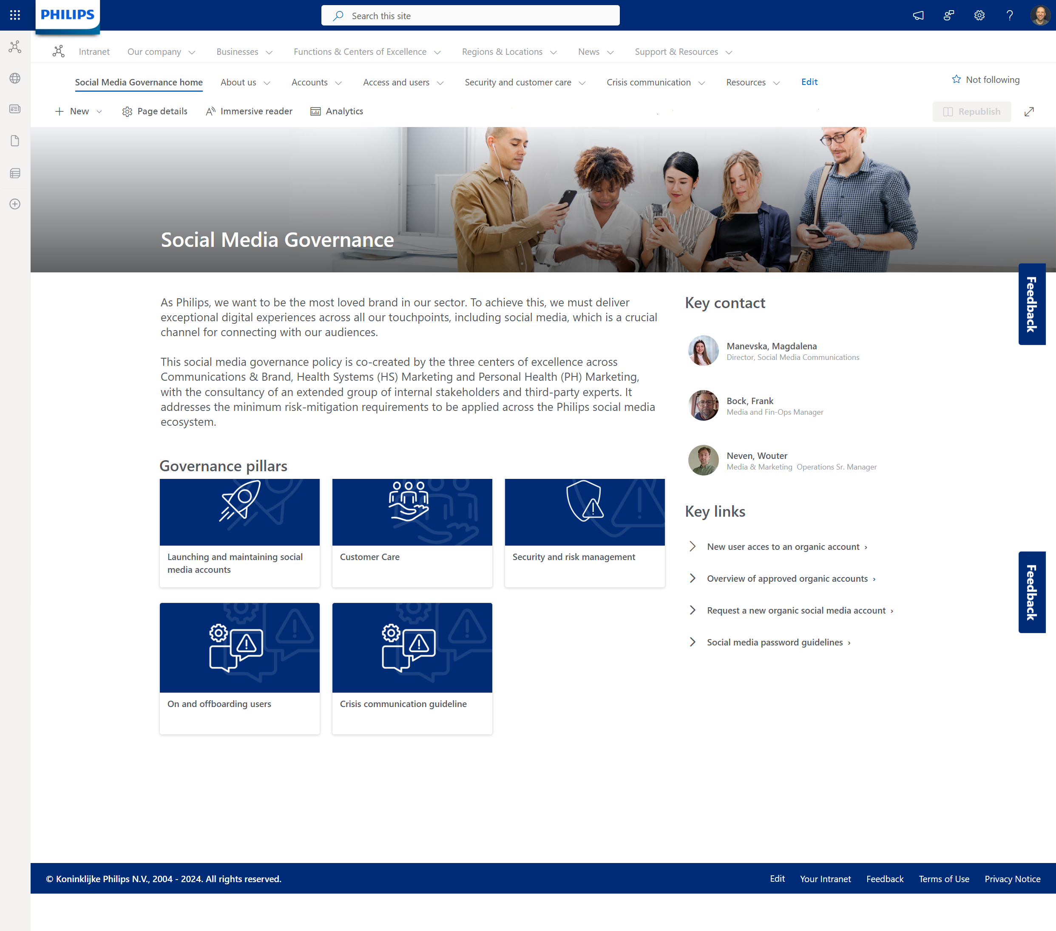
Task: Open Social media password guidelines link
Action: click(x=778, y=642)
